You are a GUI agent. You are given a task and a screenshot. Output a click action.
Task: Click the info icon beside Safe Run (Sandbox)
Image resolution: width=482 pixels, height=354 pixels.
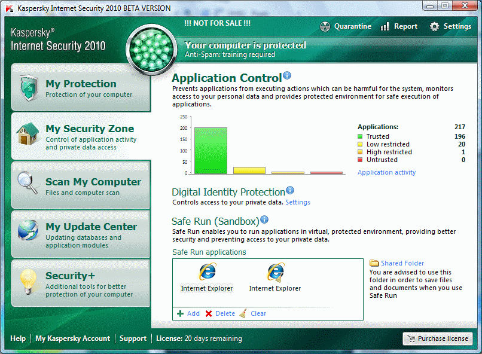(264, 219)
